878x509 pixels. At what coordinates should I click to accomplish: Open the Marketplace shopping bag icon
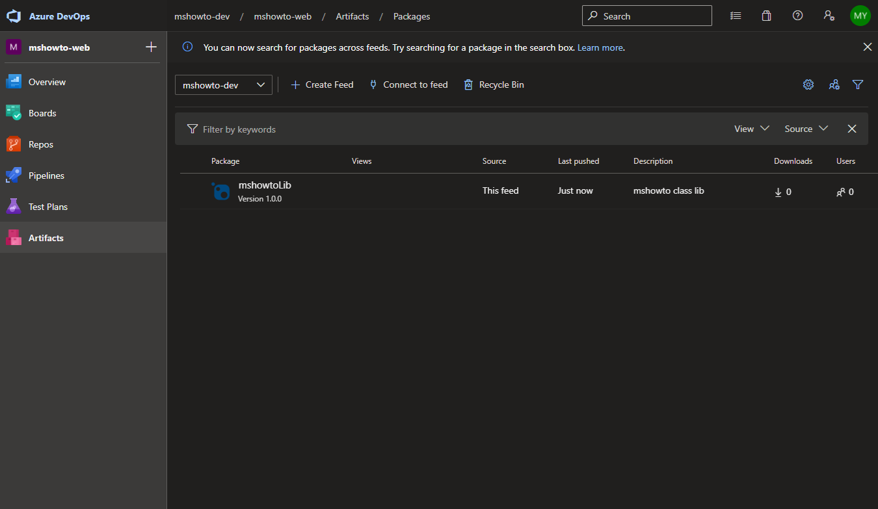(767, 16)
